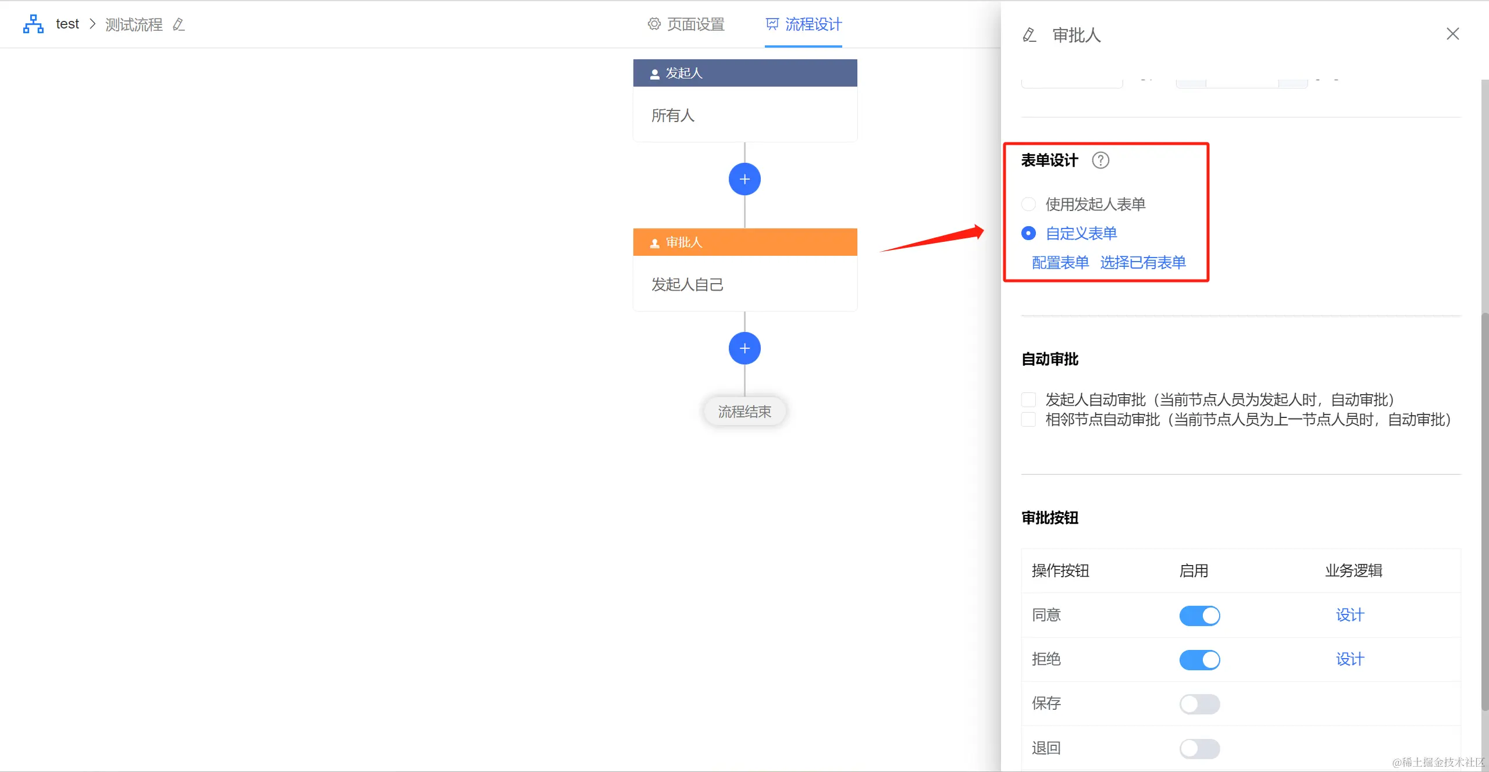Click the gear icon of 页面设置

654,24
